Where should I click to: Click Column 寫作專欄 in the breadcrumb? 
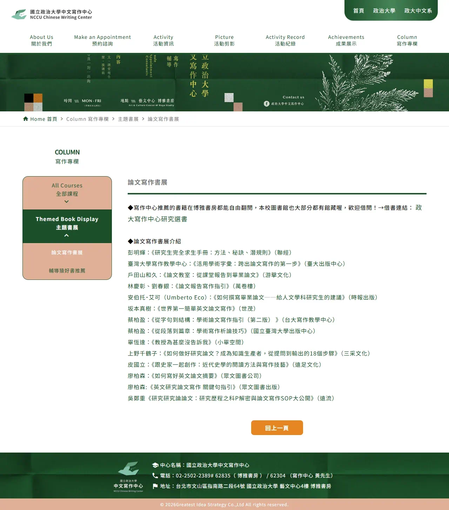(87, 119)
